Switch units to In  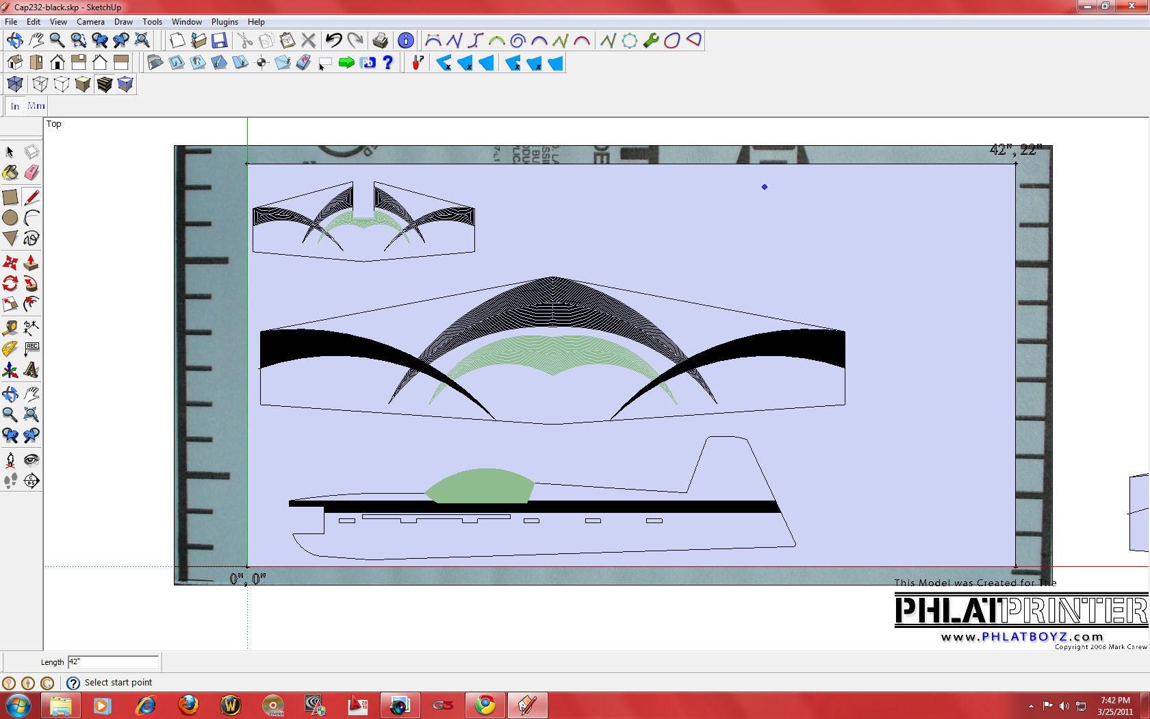(15, 106)
